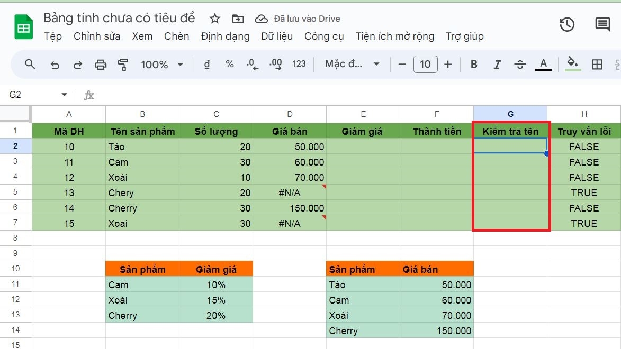Open the text color picker

pos(543,64)
